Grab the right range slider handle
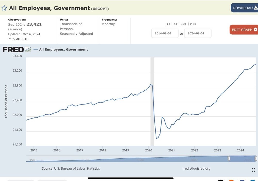Screen dimensions: 258x181 point(256,158)
